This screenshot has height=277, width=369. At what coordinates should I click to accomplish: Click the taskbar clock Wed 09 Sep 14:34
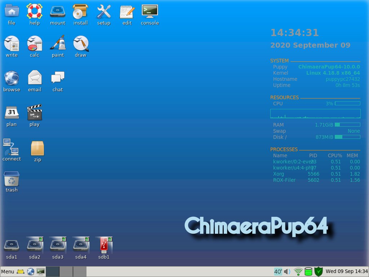pos(347,271)
